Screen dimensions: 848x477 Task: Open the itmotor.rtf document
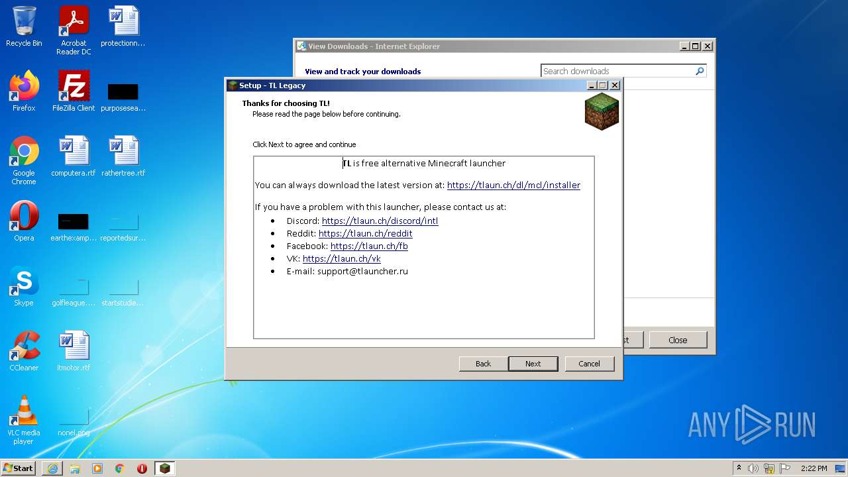coord(74,351)
